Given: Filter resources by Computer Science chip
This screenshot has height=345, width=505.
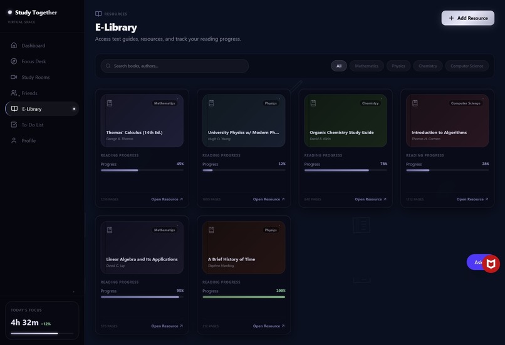Looking at the screenshot, I should (467, 66).
